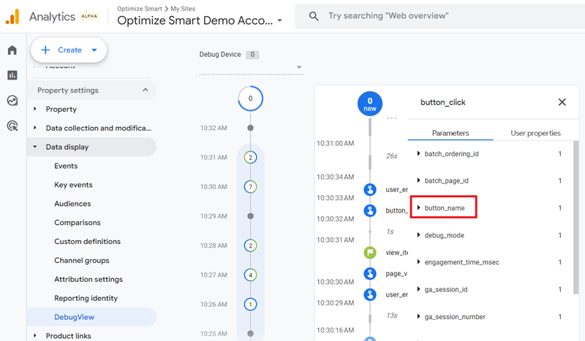The image size is (585, 341).
Task: Open Custom definitions in the sidebar
Action: (87, 242)
